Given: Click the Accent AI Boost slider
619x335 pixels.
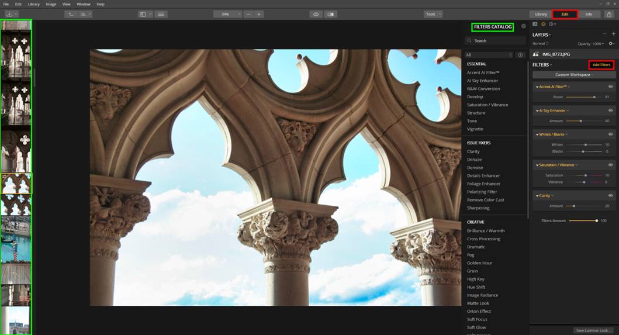Looking at the screenshot, I should coord(583,97).
